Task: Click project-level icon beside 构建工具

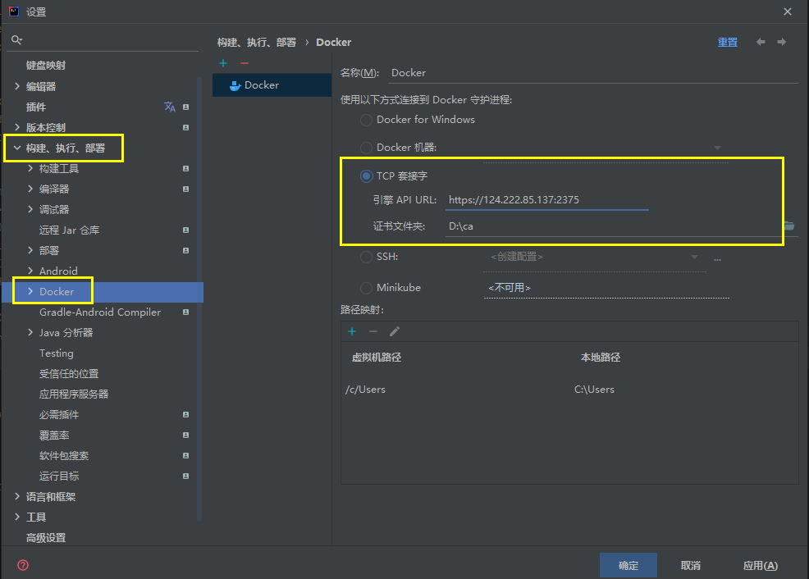Action: (185, 169)
